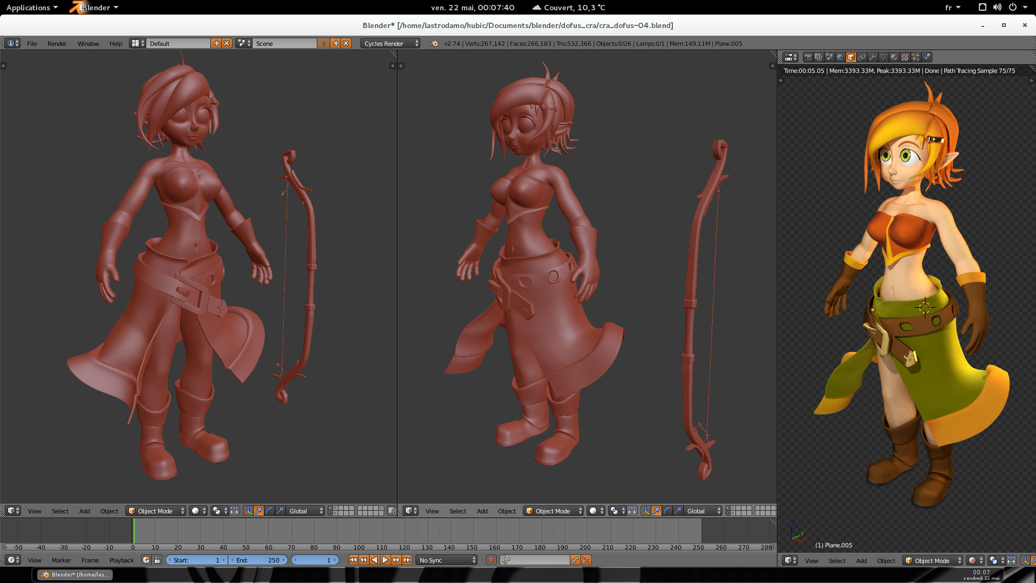Open the World properties tab (globe icon)
Viewport: 1036px width, 583px height.
point(840,57)
